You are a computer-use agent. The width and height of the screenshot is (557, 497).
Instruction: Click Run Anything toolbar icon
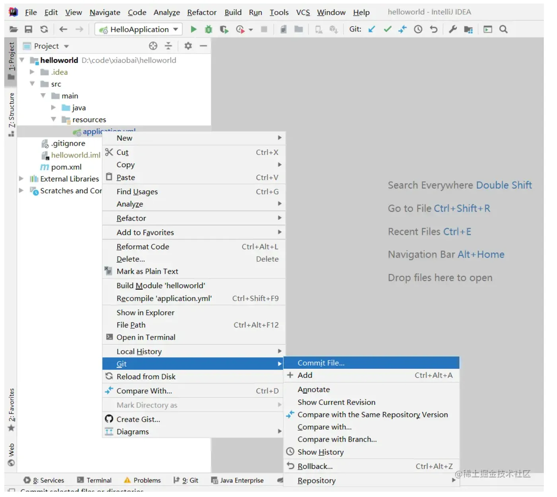(x=488, y=29)
